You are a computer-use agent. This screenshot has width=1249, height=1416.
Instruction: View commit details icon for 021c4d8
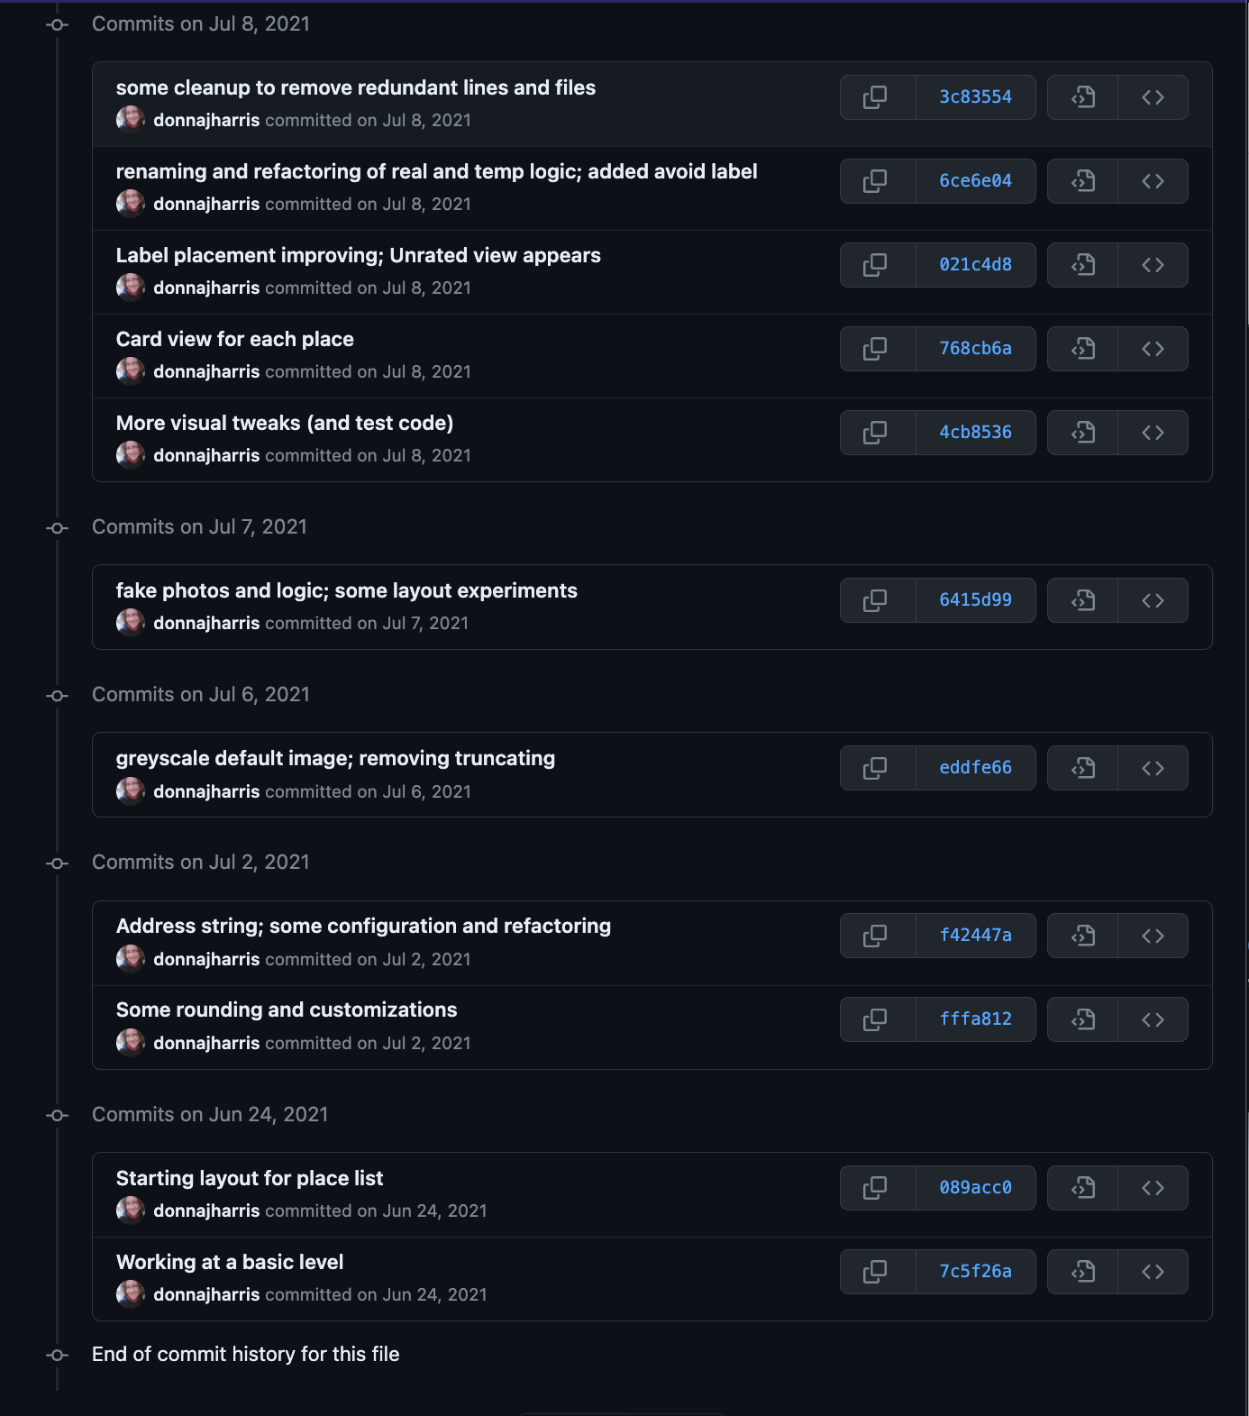1082,264
